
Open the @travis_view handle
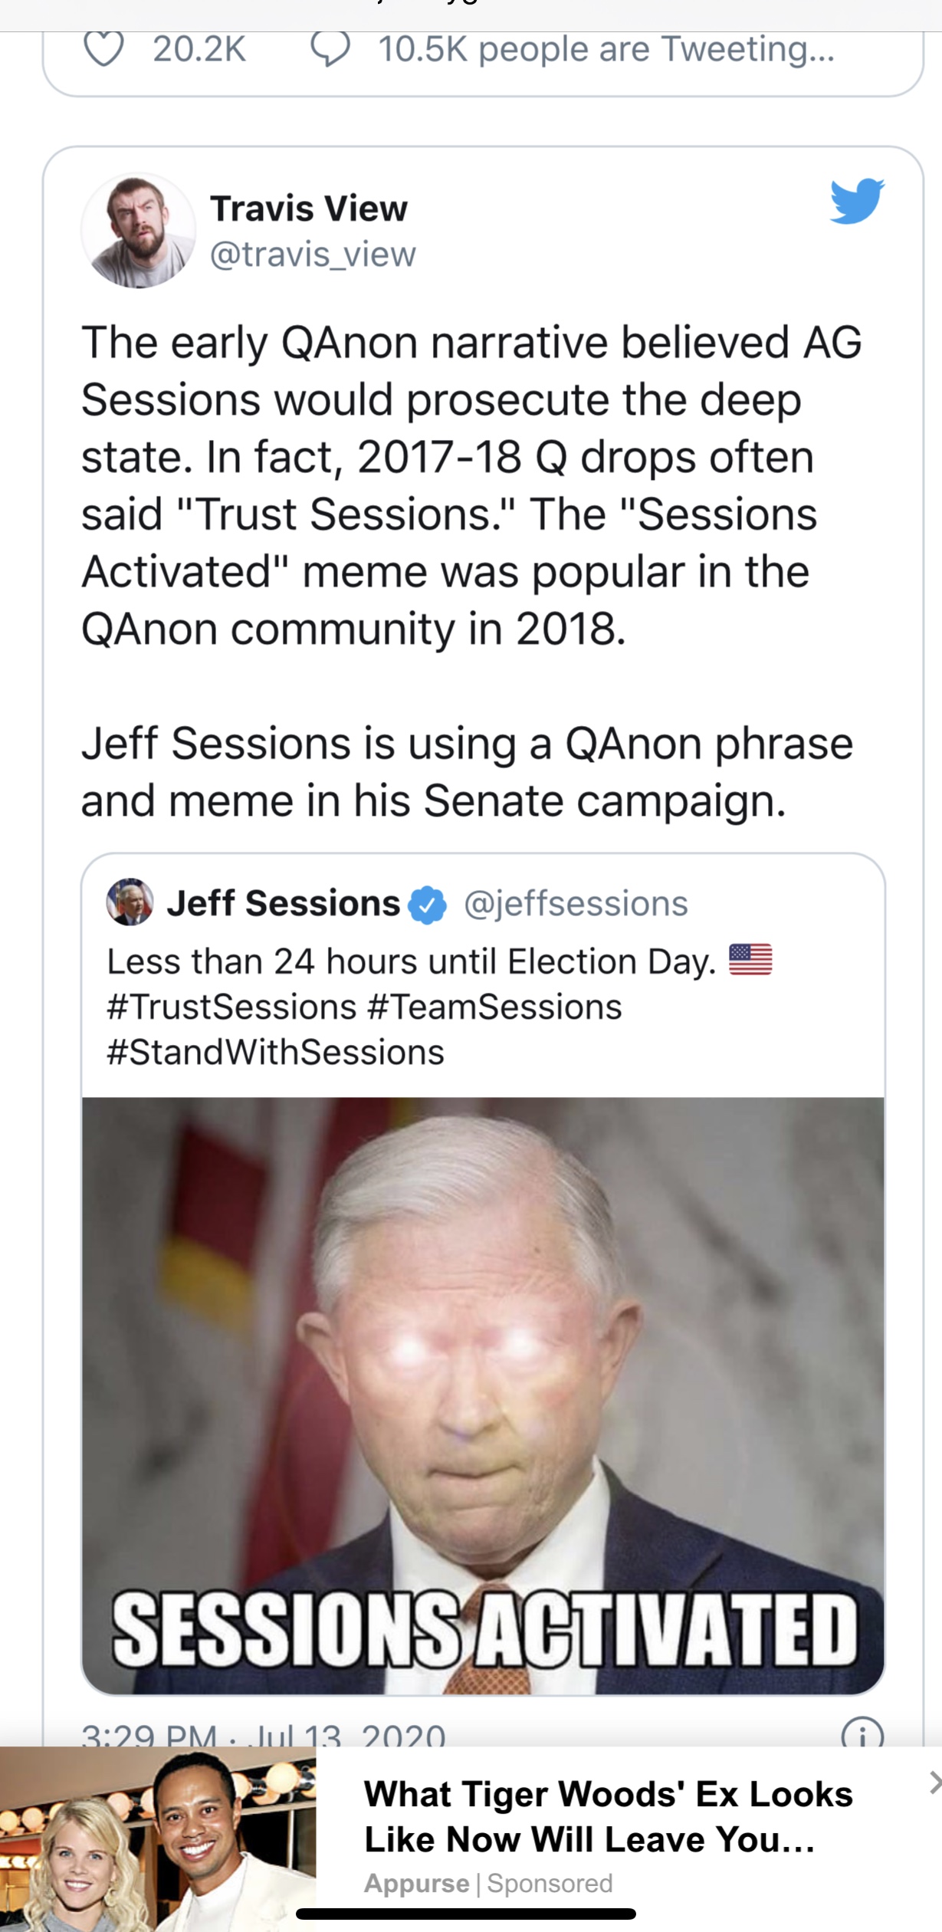click(313, 255)
